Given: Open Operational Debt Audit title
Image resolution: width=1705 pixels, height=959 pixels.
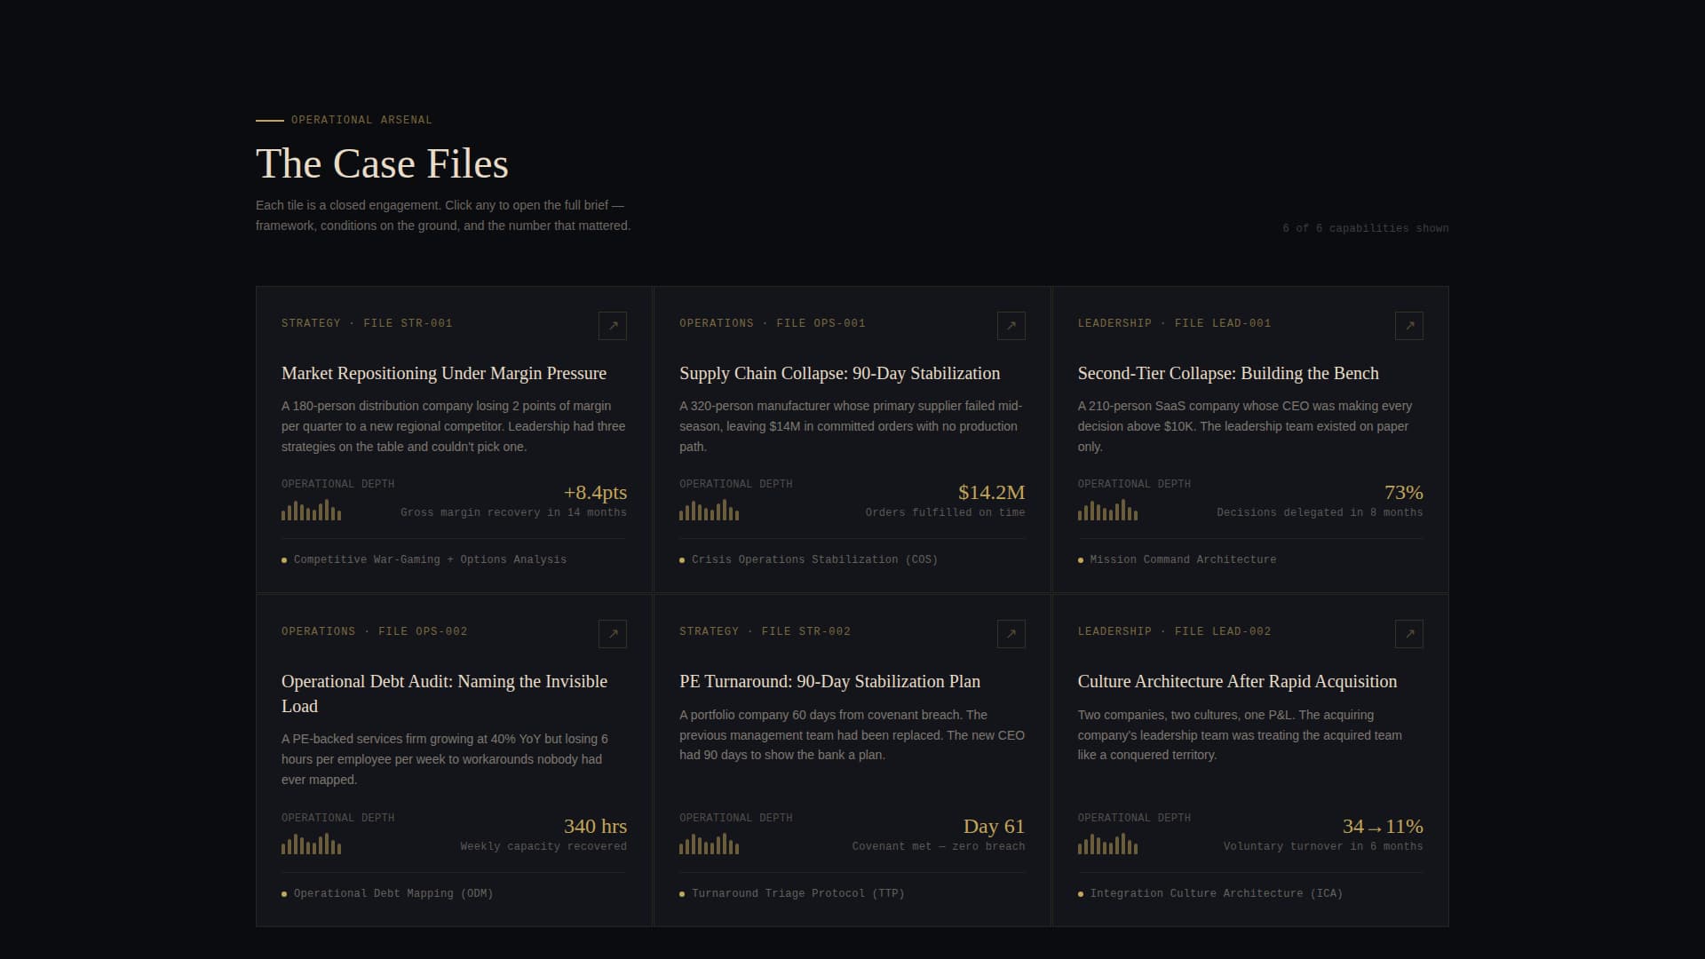Looking at the screenshot, I should pyautogui.click(x=444, y=693).
